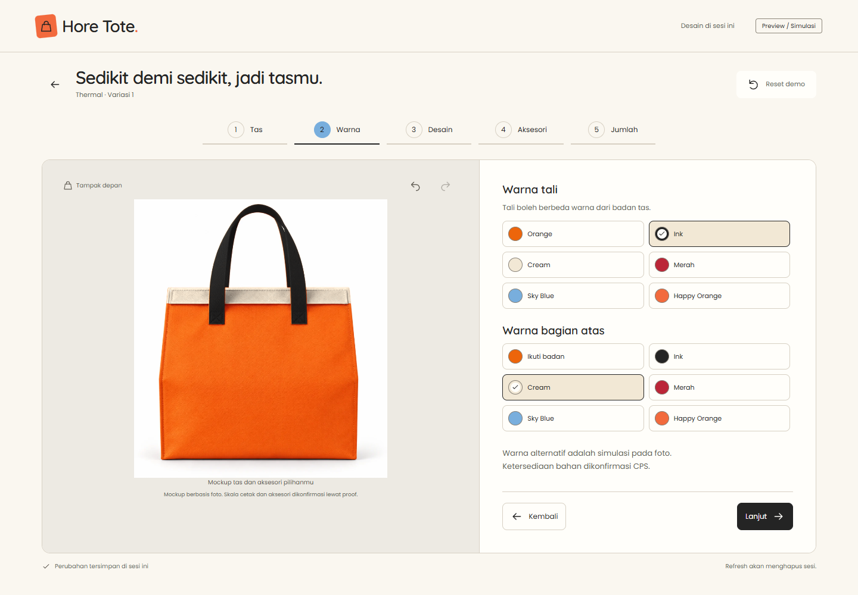Select Happy Orange under Warna tali
This screenshot has height=595, width=858.
[719, 296]
